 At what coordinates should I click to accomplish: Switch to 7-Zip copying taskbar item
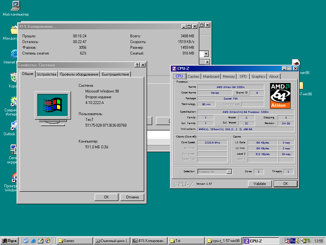coord(149,241)
